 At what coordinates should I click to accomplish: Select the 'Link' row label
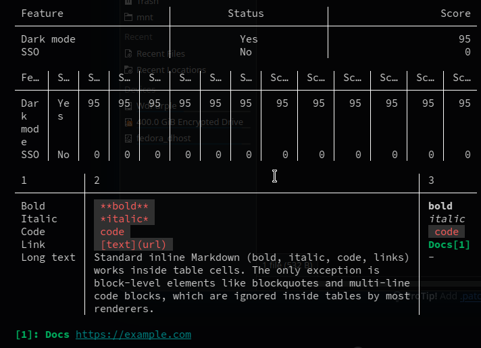[x=33, y=245]
